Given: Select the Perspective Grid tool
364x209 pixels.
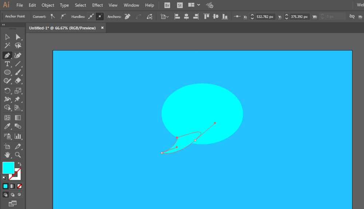Looking at the screenshot, I should pyautogui.click(x=18, y=108).
